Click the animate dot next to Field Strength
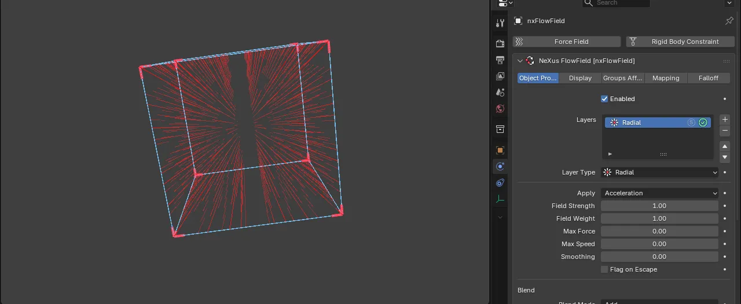 pyautogui.click(x=725, y=206)
